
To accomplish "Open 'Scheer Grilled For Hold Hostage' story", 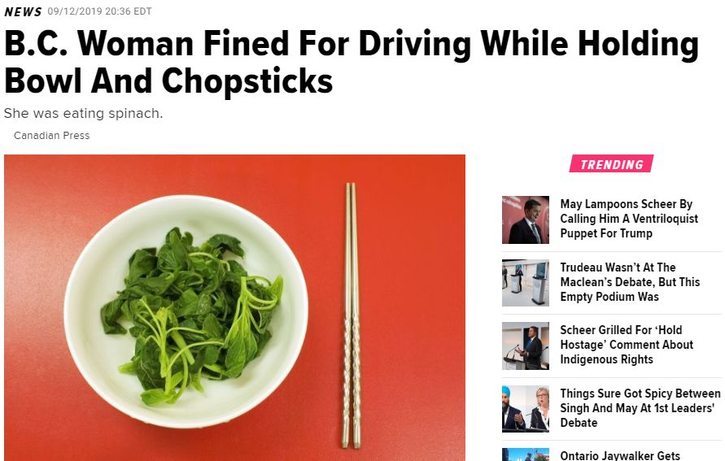I will 627,345.
